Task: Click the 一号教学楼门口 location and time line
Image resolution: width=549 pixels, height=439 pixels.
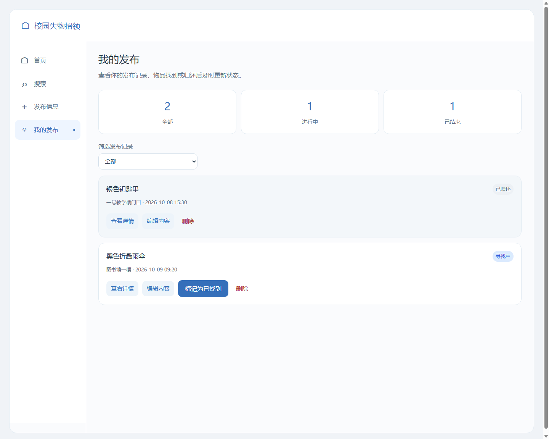Action: click(x=147, y=202)
